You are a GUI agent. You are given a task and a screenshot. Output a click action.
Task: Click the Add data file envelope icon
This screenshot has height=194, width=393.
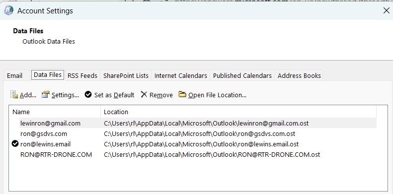coord(14,95)
